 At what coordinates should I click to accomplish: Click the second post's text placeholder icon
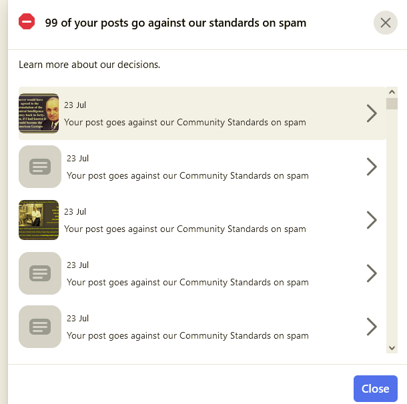(x=40, y=167)
